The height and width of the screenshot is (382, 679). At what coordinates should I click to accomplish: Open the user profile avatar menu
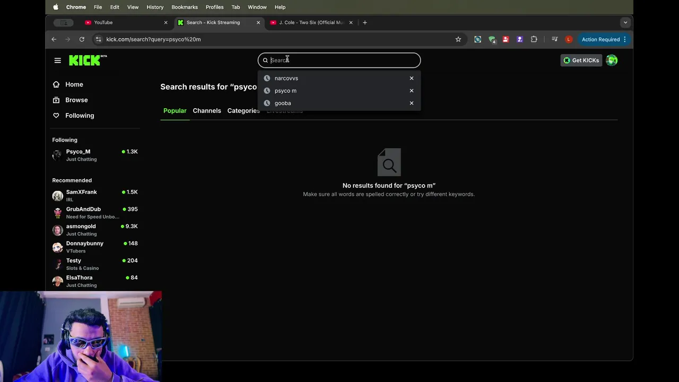pos(612,60)
